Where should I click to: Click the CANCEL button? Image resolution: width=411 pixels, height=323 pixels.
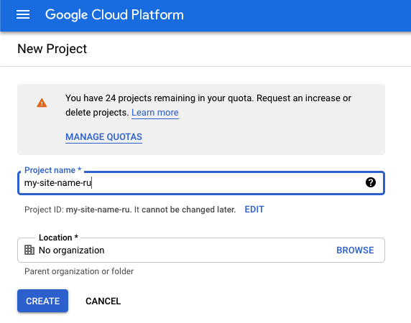pyautogui.click(x=103, y=301)
